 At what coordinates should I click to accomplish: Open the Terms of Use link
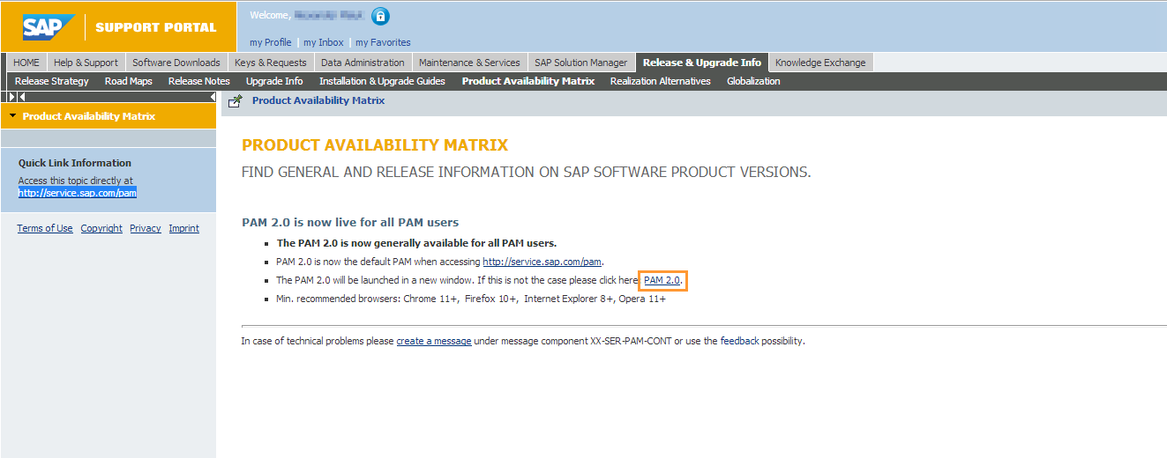(x=45, y=228)
